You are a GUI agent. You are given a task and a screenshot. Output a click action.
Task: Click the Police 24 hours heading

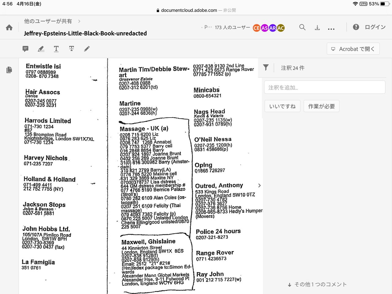tap(218, 231)
